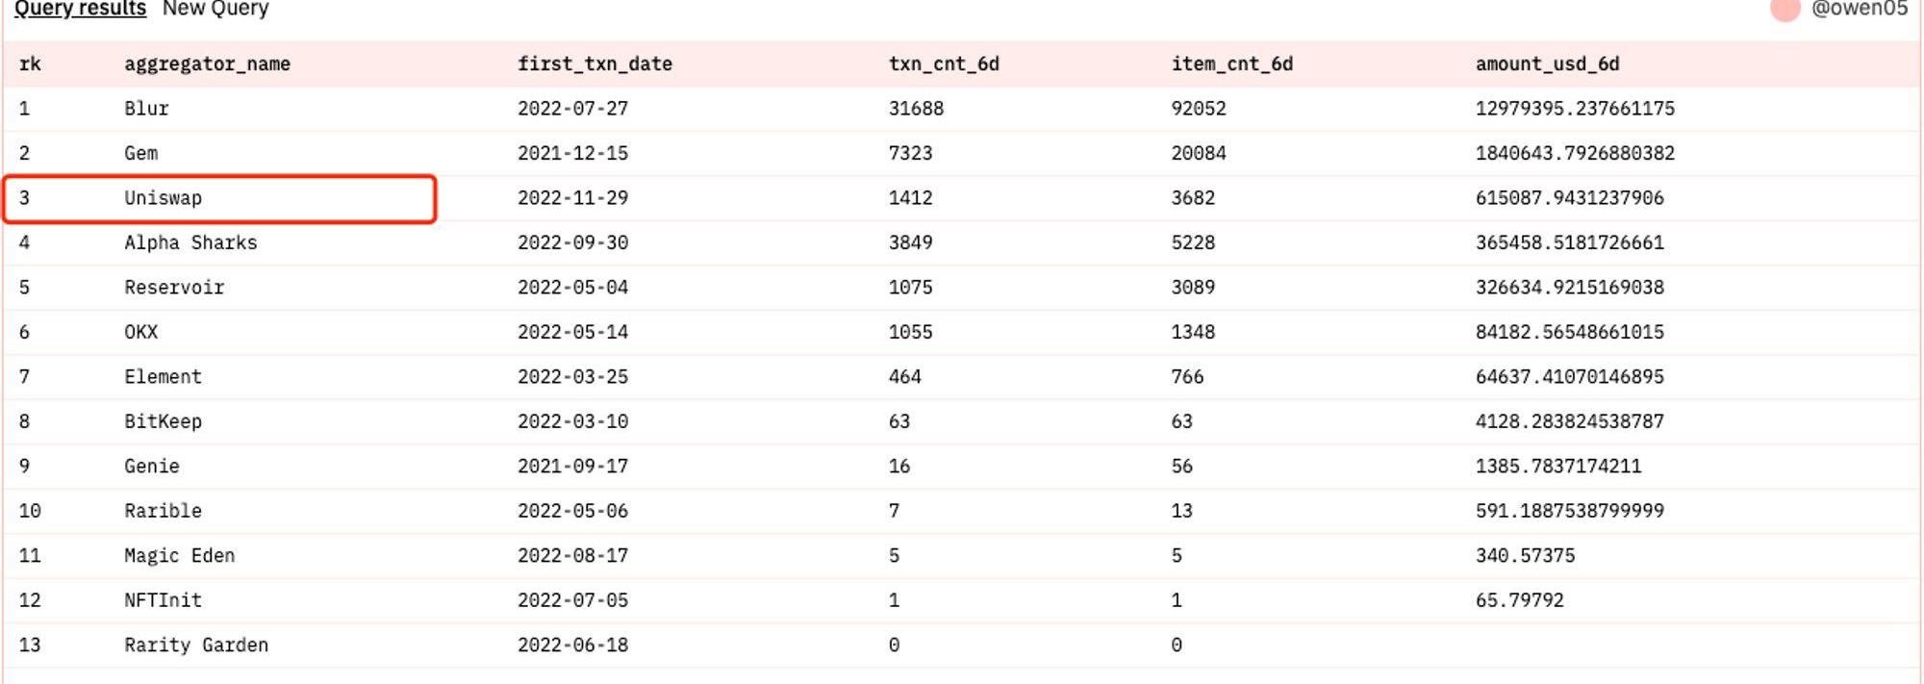Click the Blur aggregator name cell
The width and height of the screenshot is (1924, 684).
coord(146,109)
